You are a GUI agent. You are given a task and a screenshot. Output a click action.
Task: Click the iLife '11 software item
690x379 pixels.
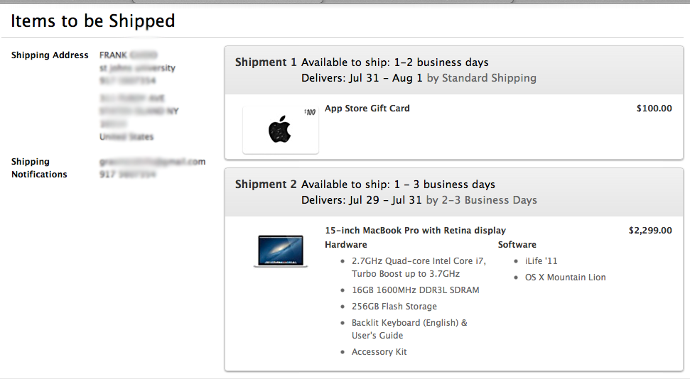(x=541, y=261)
